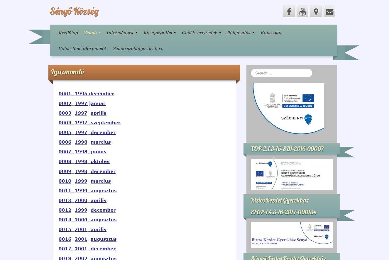Open the 0016_2001_augusztus issue link
Screen dimensions: 389x260
point(88,239)
